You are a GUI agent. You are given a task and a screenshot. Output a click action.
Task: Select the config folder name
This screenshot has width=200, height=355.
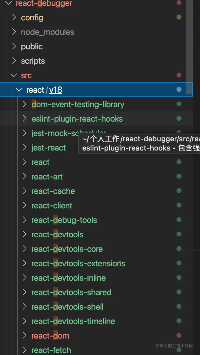click(x=32, y=18)
